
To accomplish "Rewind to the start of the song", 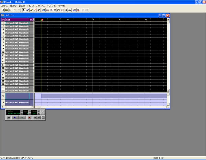I will pyautogui.click(x=9, y=117).
